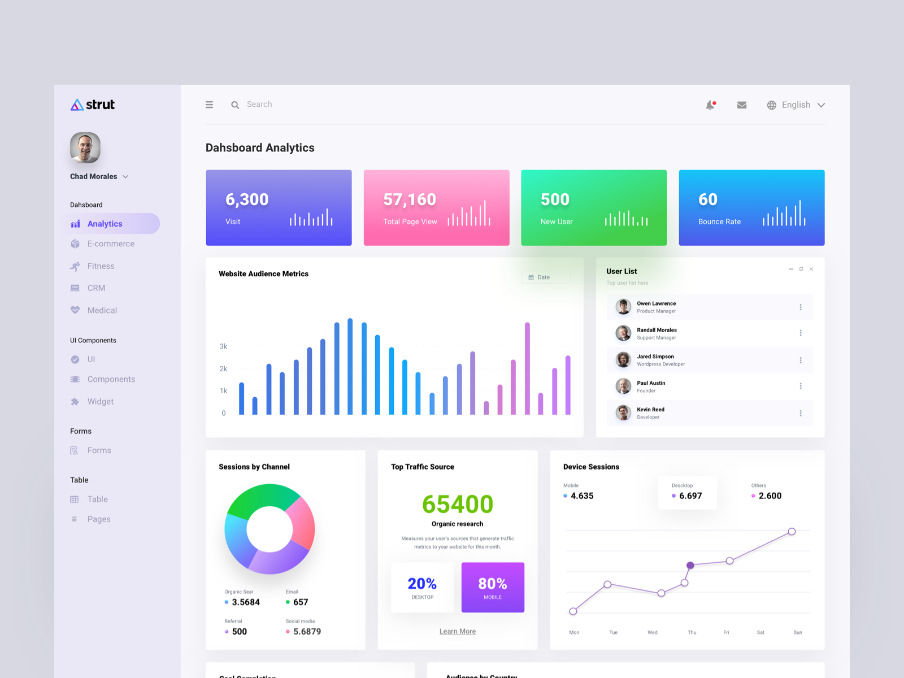This screenshot has width=904, height=678.
Task: Open Widget in the sidebar
Action: click(x=101, y=402)
